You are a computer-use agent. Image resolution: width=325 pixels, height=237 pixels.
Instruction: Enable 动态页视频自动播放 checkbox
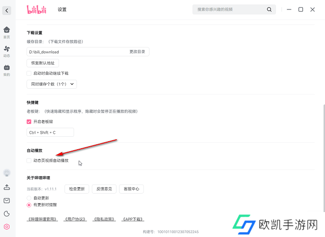click(29, 161)
